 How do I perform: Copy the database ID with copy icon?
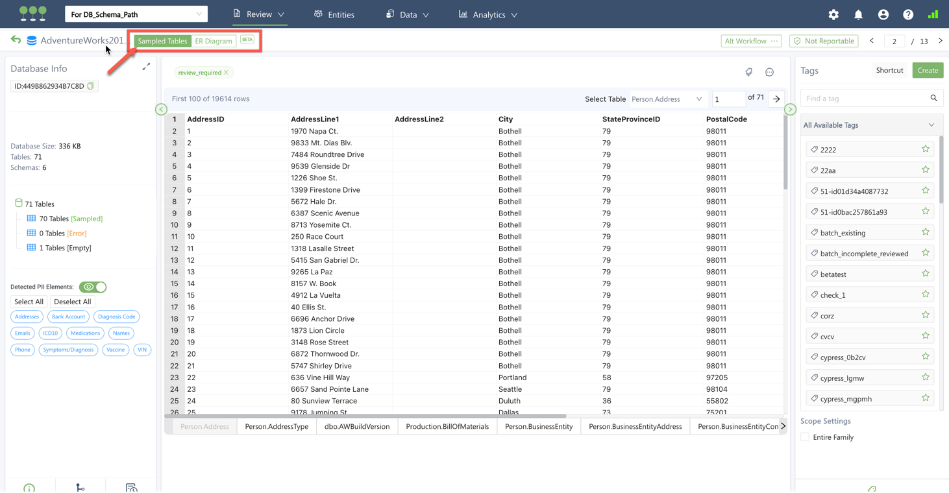91,86
